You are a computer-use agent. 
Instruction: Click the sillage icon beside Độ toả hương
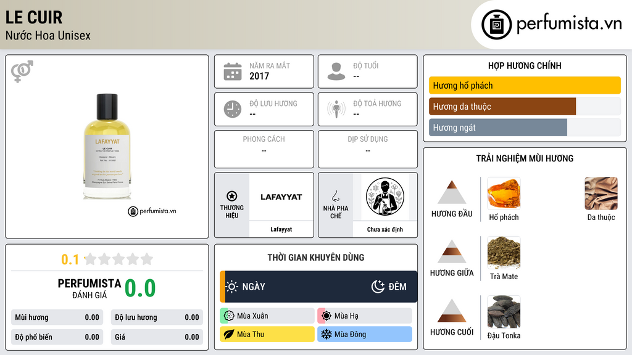336,109
